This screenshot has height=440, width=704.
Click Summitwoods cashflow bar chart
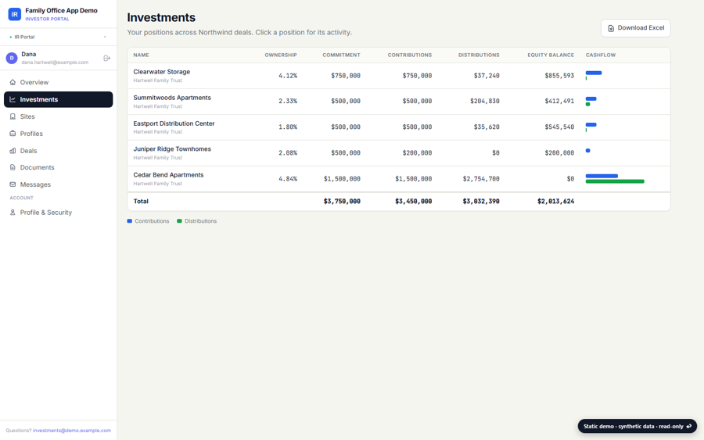click(x=591, y=102)
